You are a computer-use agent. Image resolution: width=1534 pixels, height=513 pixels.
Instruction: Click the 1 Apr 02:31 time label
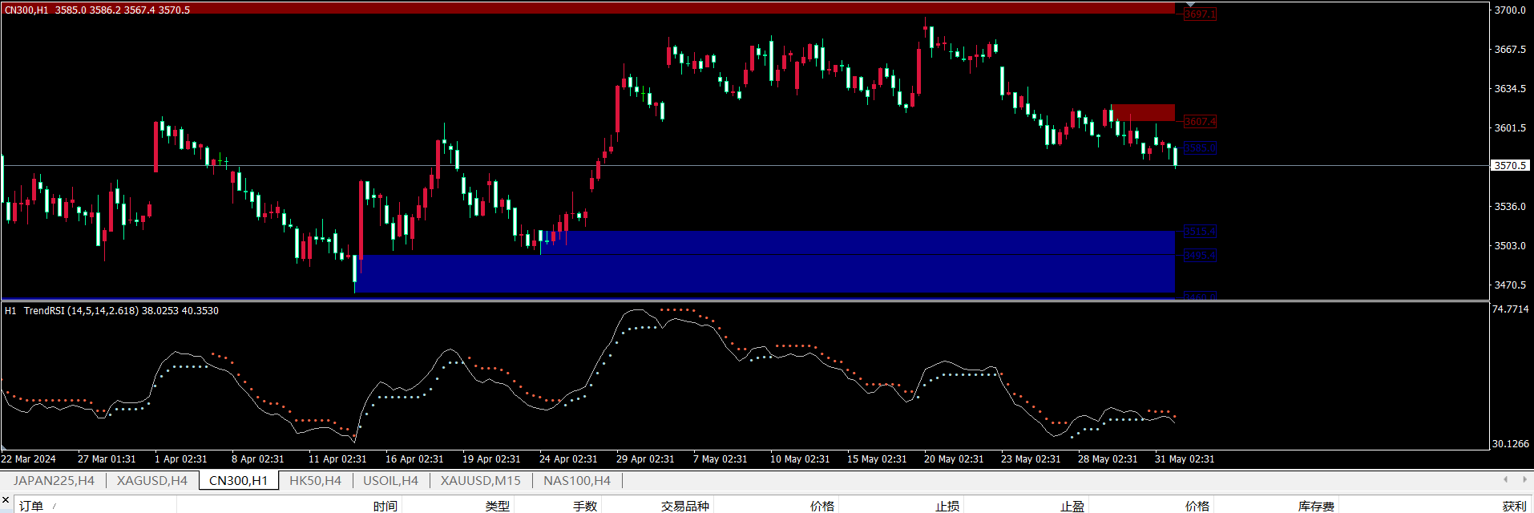coord(180,459)
